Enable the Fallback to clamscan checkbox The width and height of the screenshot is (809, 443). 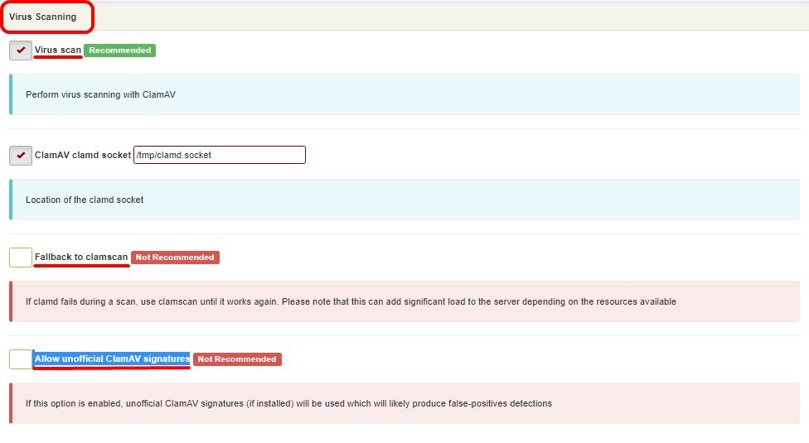(21, 257)
